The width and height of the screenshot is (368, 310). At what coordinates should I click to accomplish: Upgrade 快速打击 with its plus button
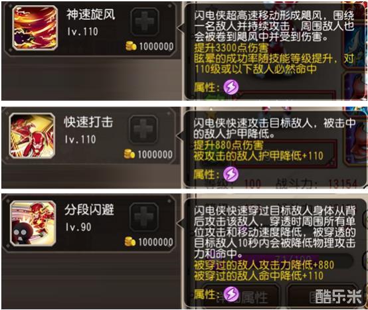[143, 129]
